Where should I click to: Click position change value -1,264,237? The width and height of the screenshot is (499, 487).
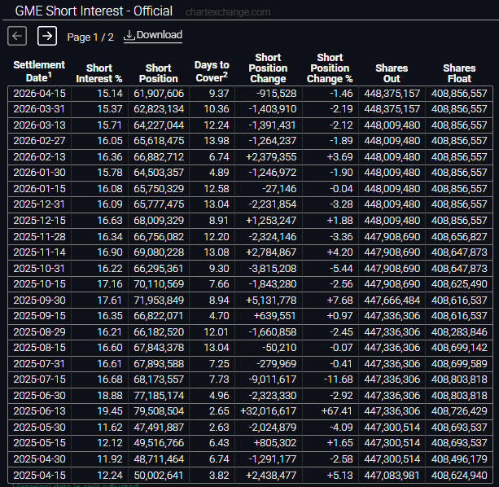(x=273, y=140)
